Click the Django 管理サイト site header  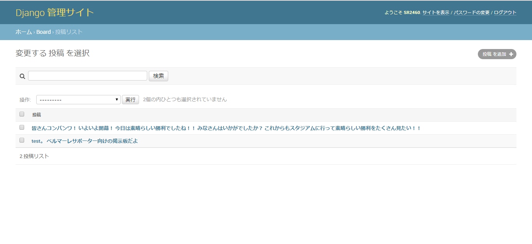pyautogui.click(x=55, y=12)
